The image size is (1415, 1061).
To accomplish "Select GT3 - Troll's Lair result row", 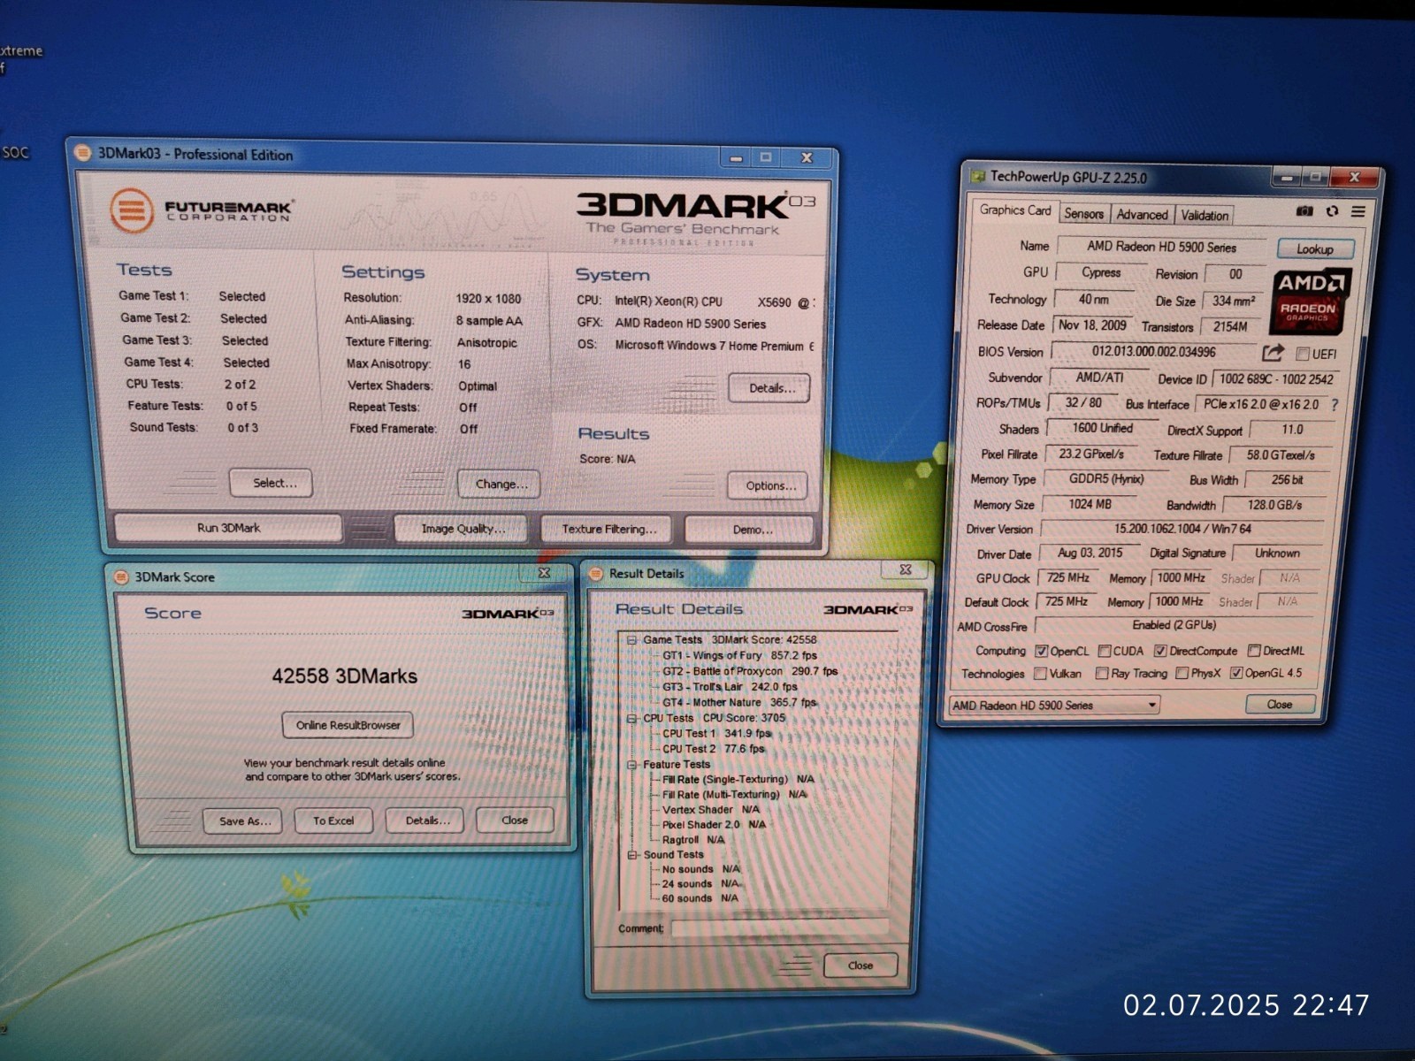I will [x=730, y=687].
